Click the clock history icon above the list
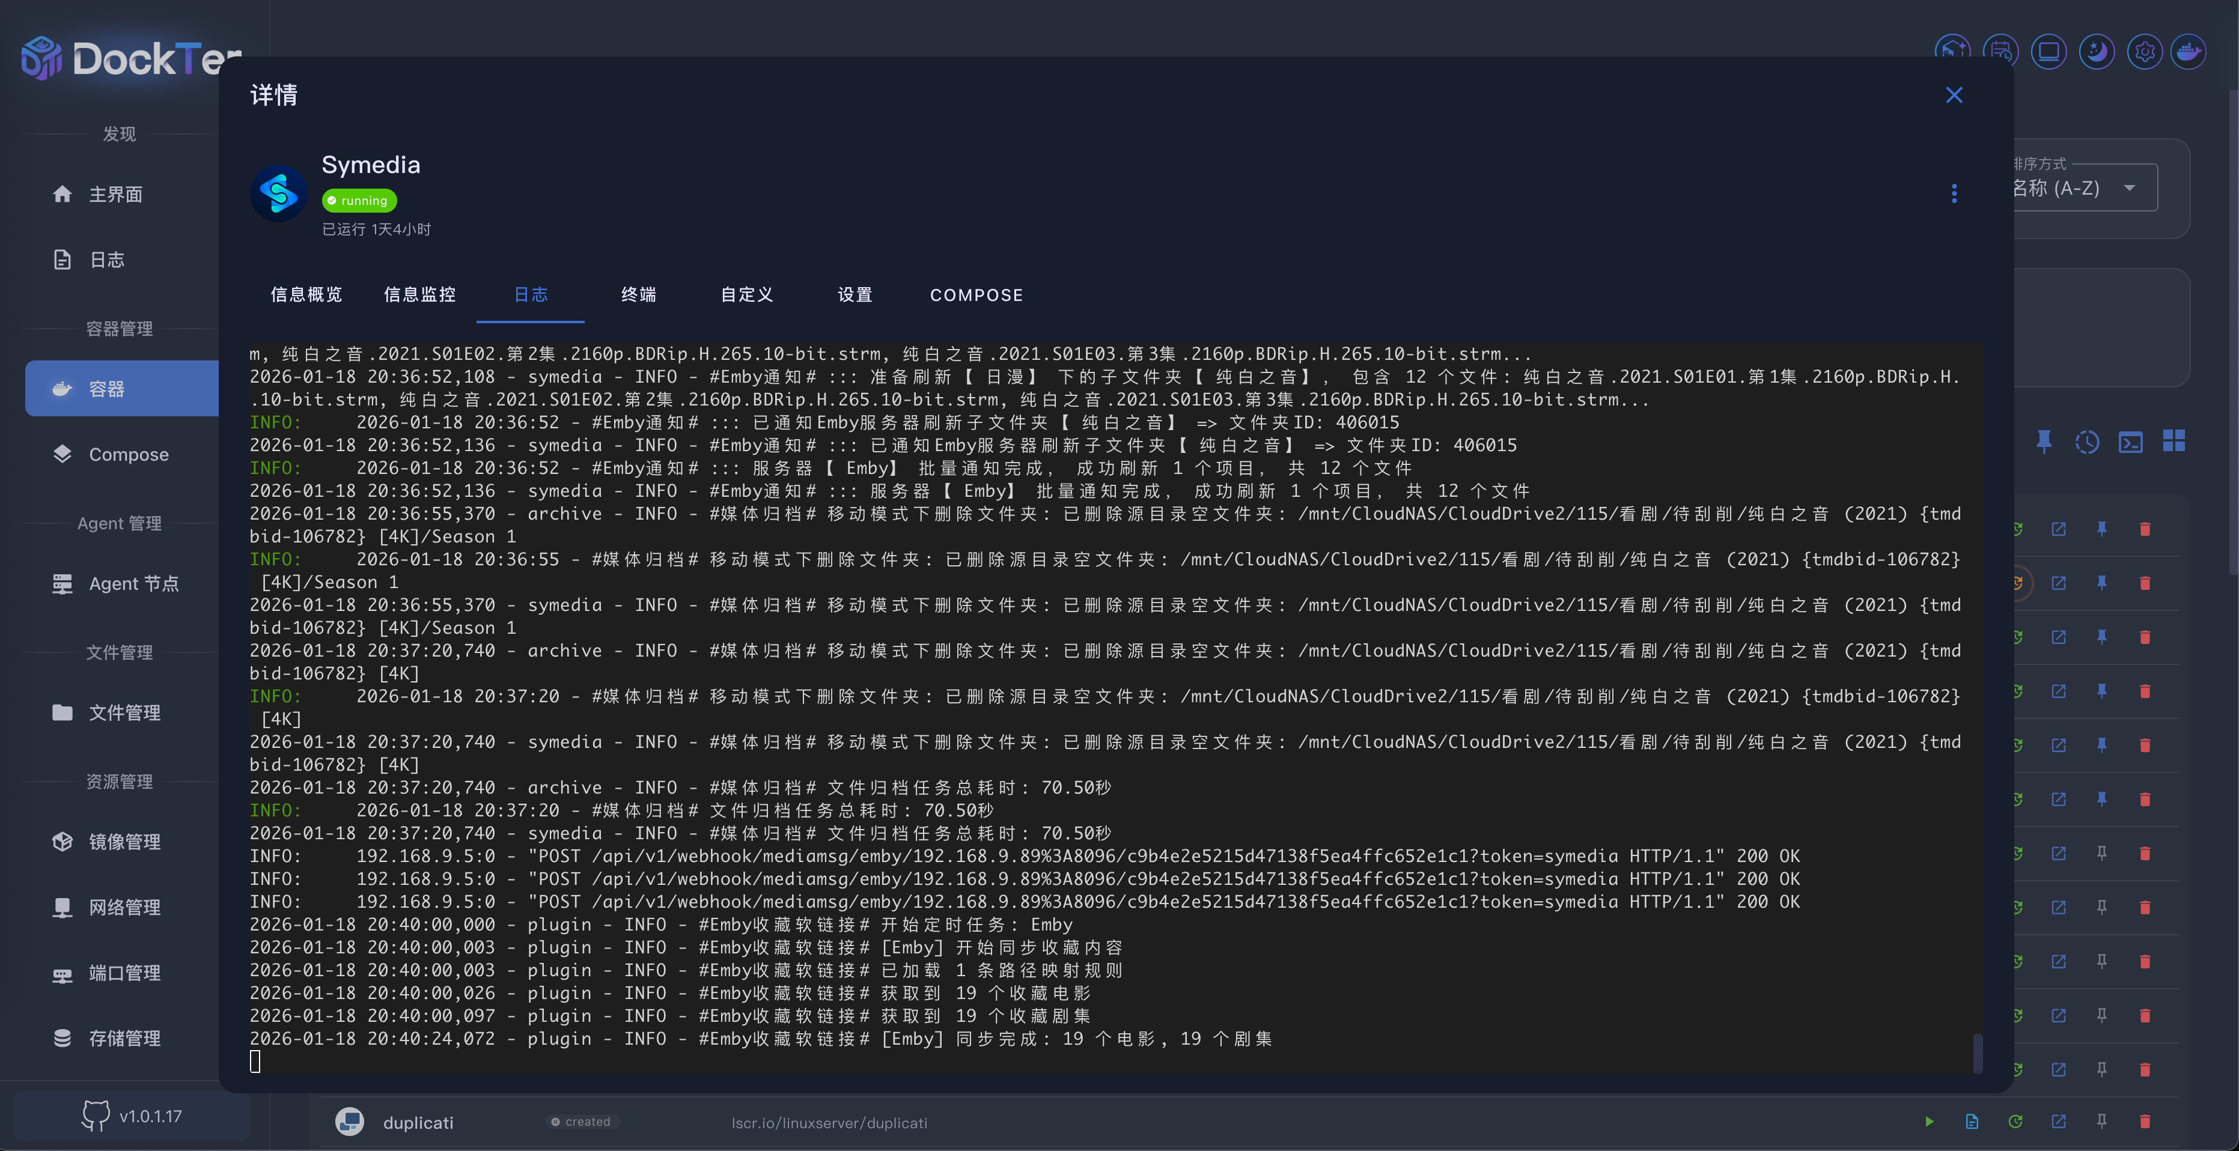Viewport: 2239px width, 1151px height. (x=2087, y=442)
